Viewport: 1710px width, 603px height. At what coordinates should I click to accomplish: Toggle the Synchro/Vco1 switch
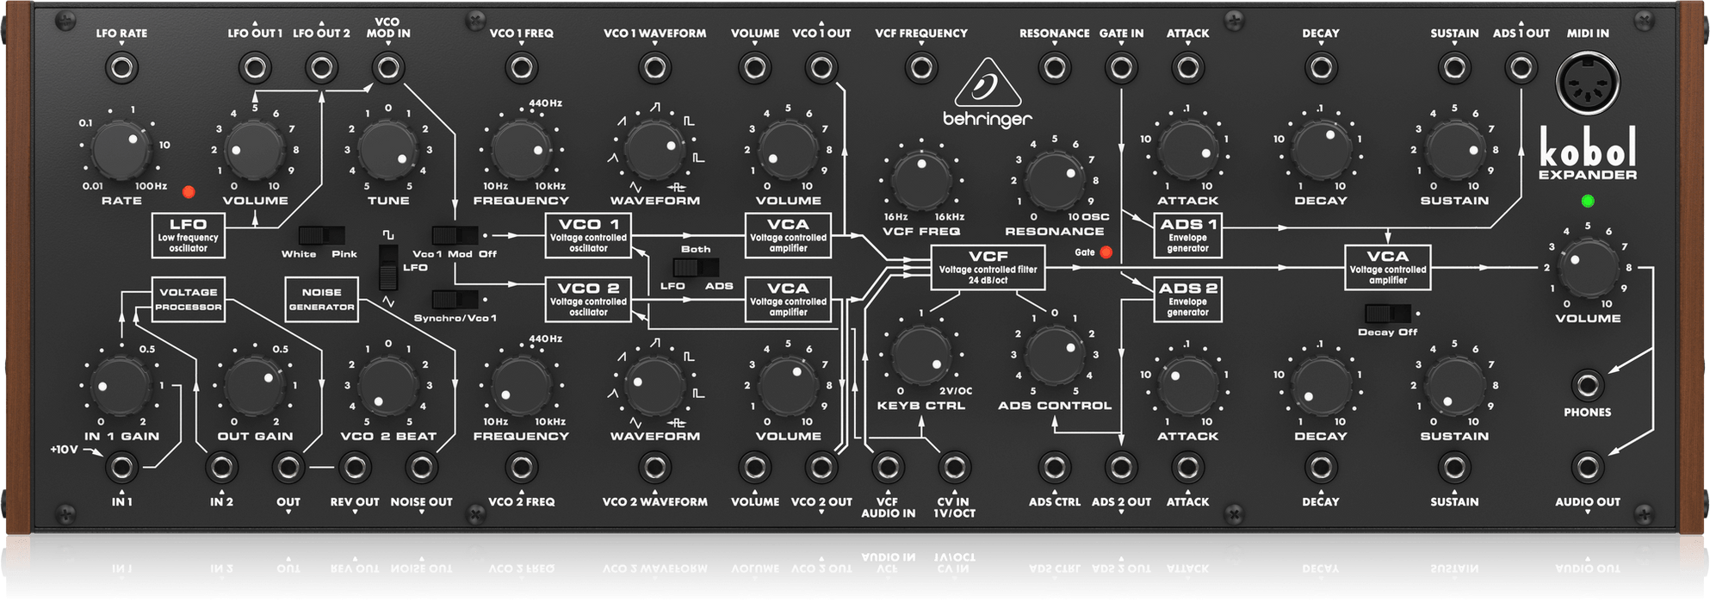pyautogui.click(x=454, y=300)
